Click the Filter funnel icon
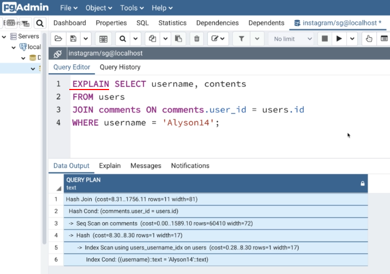This screenshot has height=274, width=390. tap(241, 39)
